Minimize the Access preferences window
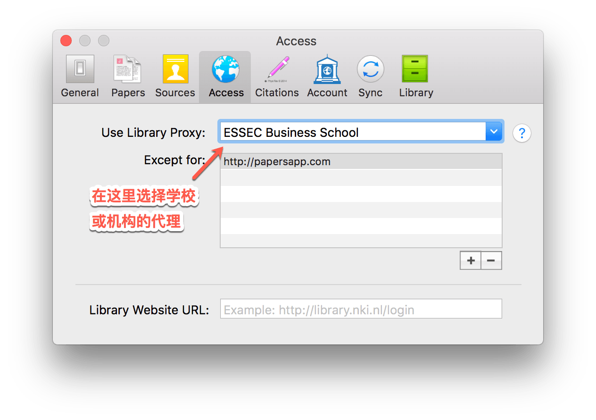Screen dimensions: 596x420 pyautogui.click(x=85, y=41)
